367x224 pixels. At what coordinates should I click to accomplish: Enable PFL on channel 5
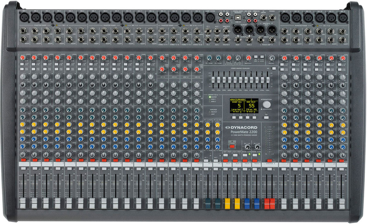pos(69,169)
